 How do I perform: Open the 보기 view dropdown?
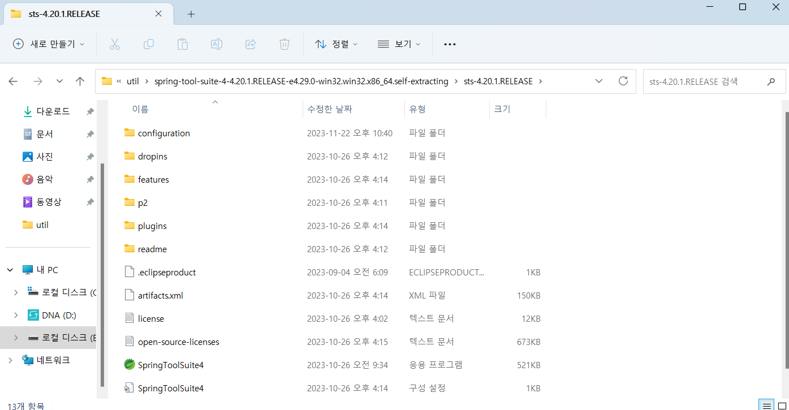pos(399,44)
